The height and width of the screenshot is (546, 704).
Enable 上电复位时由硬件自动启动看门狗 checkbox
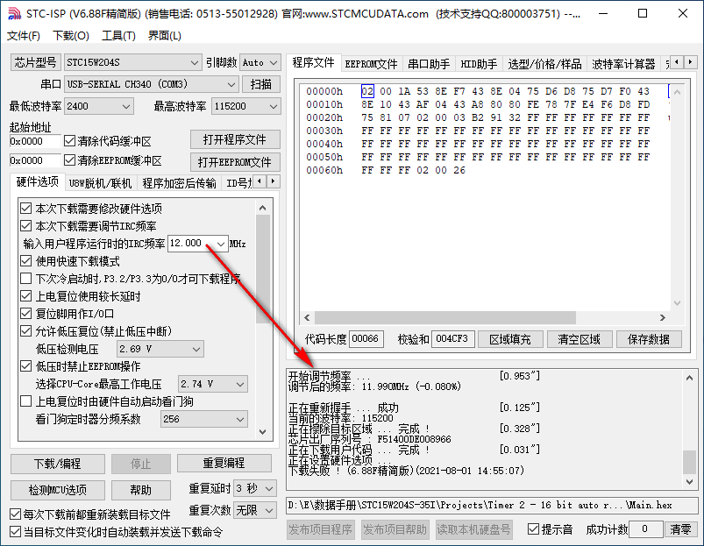point(26,401)
